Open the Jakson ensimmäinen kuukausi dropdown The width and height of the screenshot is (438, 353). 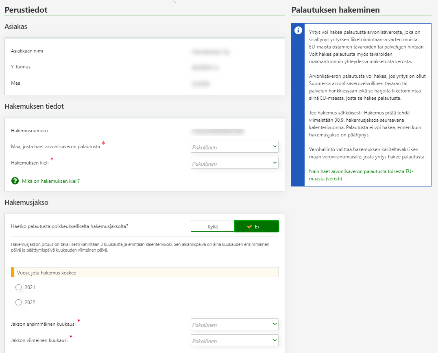coord(234,324)
